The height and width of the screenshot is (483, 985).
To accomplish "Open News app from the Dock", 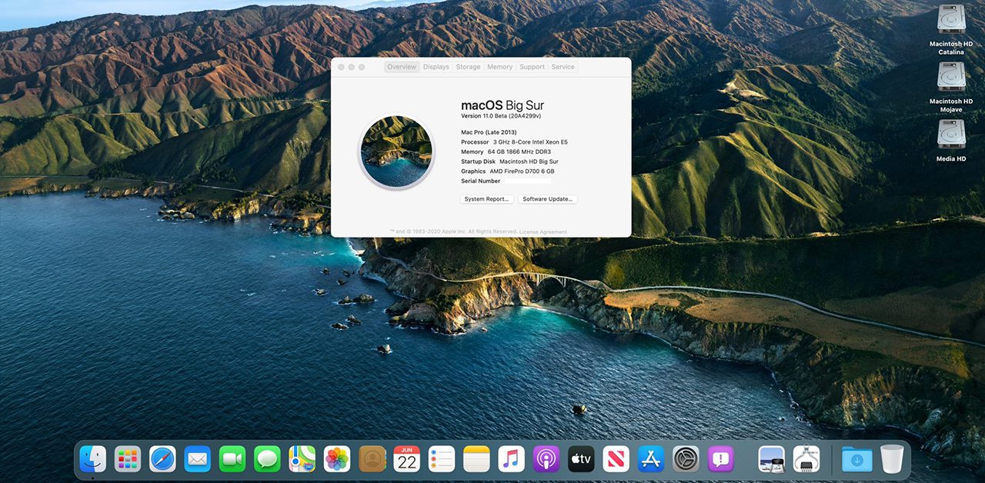I will [616, 459].
